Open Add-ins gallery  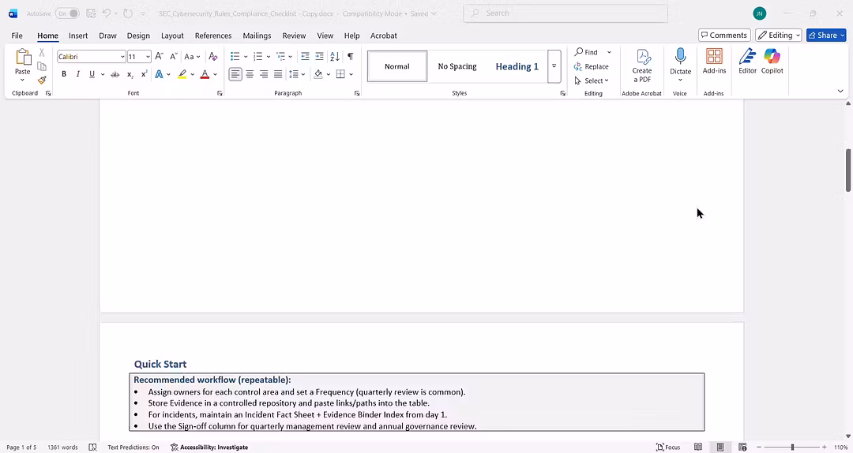click(714, 61)
